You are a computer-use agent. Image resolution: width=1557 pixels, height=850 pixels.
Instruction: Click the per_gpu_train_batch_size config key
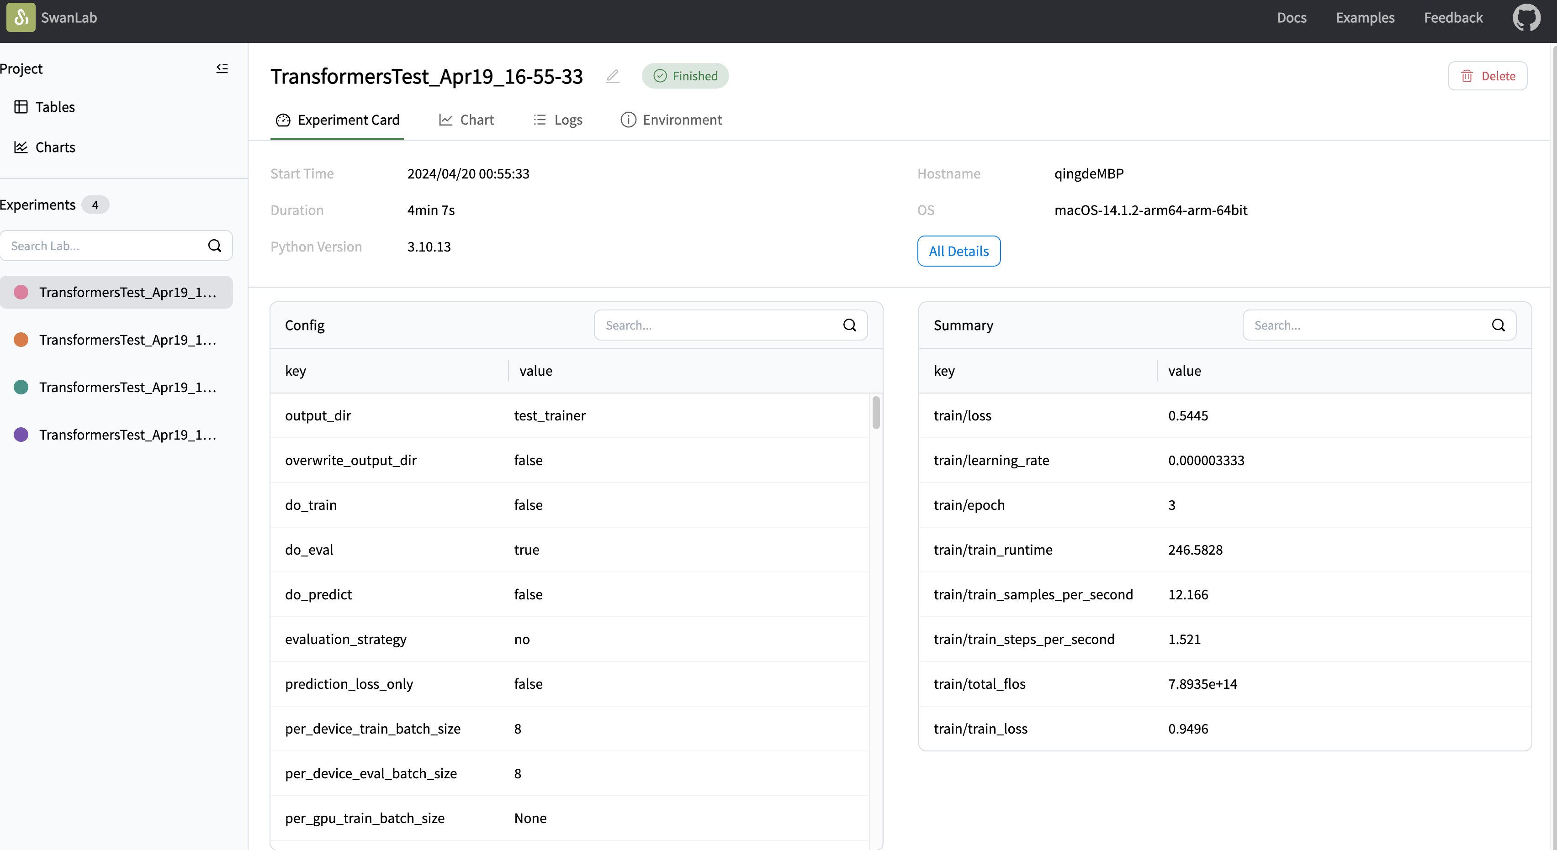tap(365, 818)
